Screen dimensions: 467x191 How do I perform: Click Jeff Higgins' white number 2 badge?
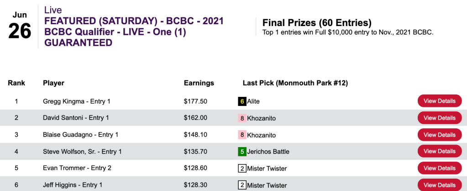click(x=242, y=185)
